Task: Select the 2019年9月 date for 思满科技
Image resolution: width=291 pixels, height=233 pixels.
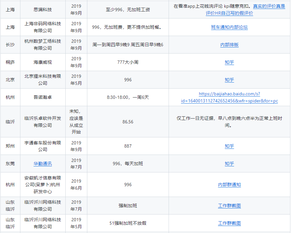Action: click(76, 10)
